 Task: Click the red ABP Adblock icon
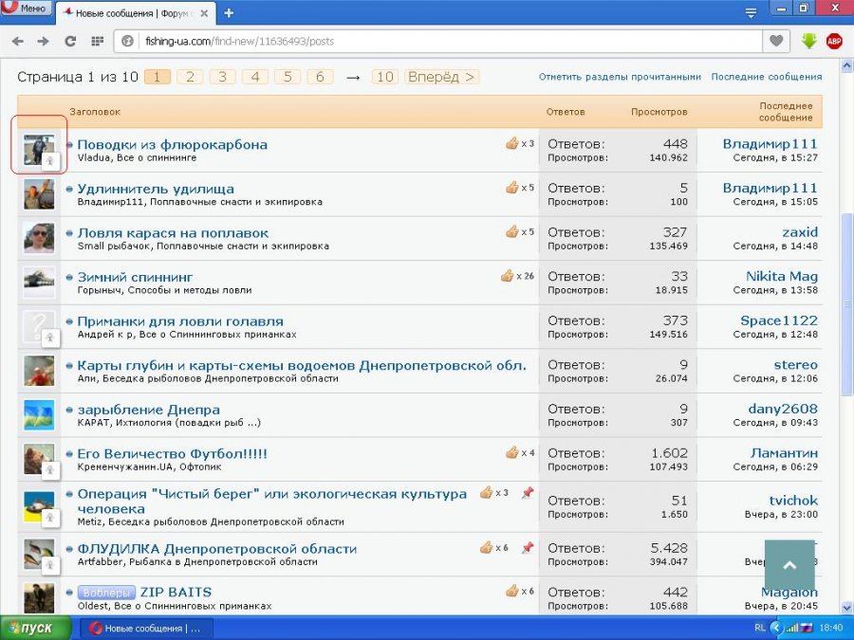click(834, 42)
